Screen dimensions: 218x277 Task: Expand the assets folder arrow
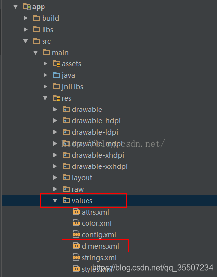(45, 64)
